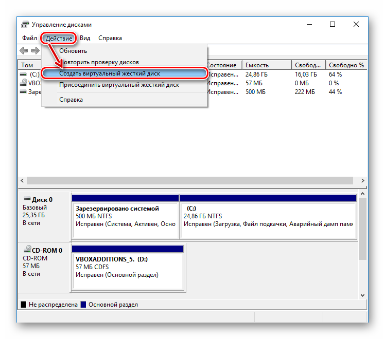Viewport: 385px width, 339px height.
Task: Click the drive icon of the third volume row
Action: [x=23, y=92]
